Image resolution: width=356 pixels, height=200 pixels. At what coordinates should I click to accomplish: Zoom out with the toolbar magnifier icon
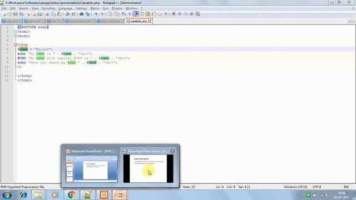(x=102, y=14)
